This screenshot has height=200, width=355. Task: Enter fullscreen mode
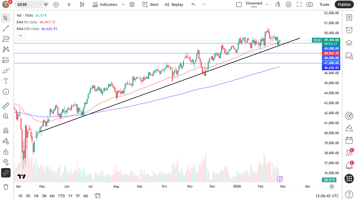(x=299, y=4)
